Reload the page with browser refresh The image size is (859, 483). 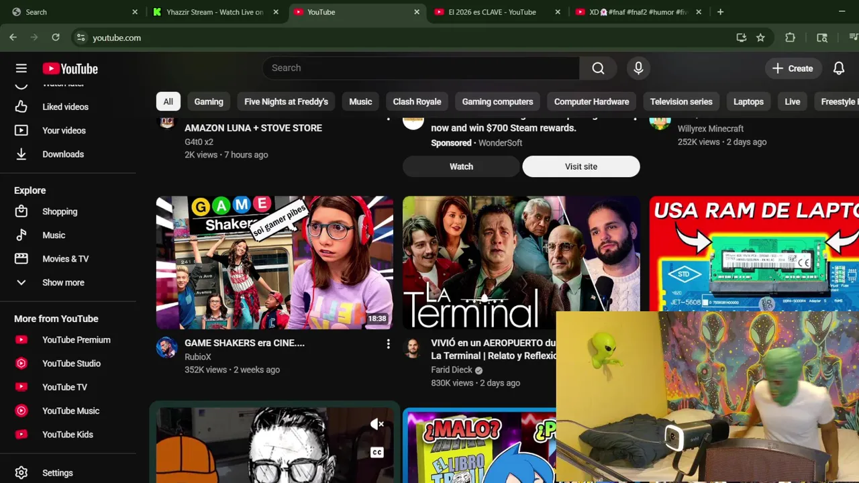click(56, 38)
